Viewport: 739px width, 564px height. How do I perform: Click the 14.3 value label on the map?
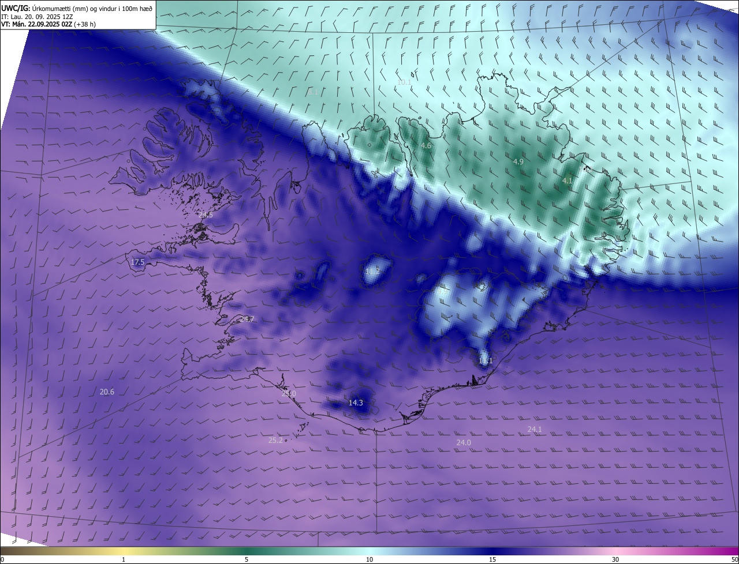(x=356, y=403)
